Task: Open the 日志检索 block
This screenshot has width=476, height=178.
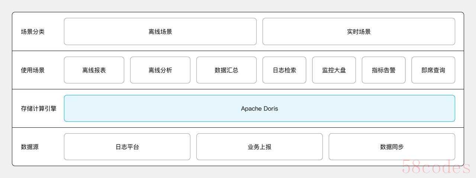Action: [284, 70]
